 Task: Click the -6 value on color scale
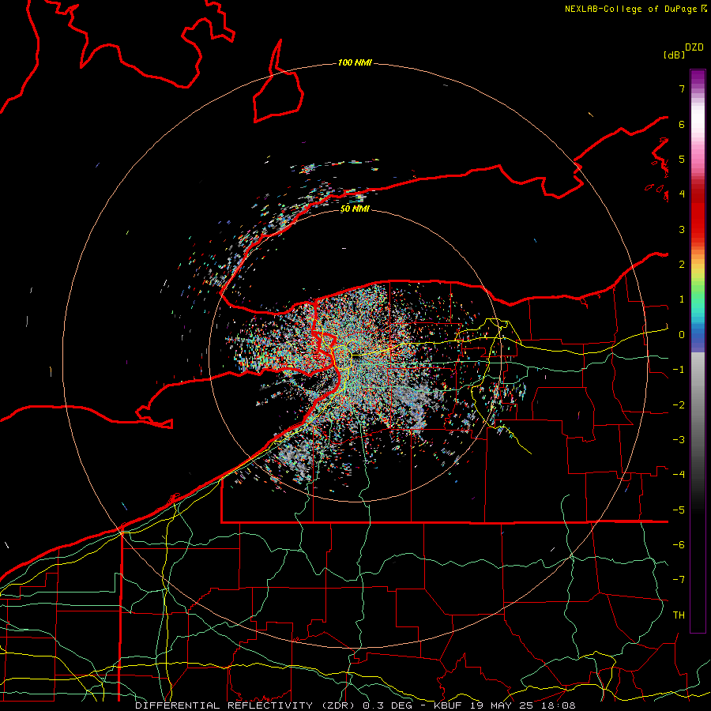point(679,545)
